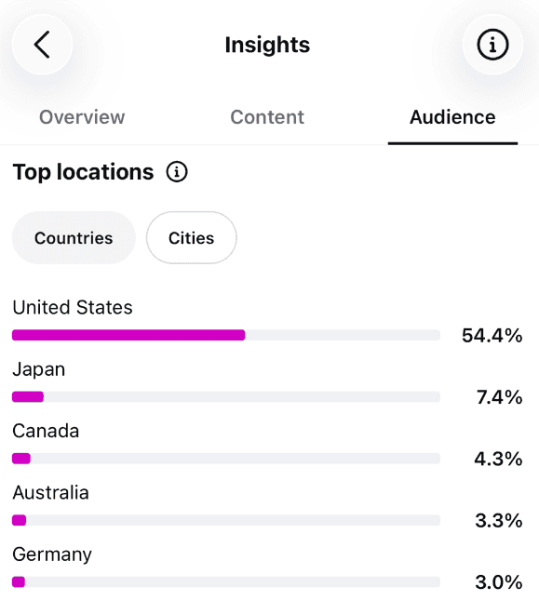Select the Germany country label

point(52,554)
